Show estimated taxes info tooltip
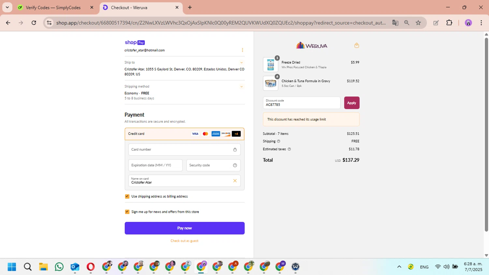The width and height of the screenshot is (489, 275). click(289, 149)
